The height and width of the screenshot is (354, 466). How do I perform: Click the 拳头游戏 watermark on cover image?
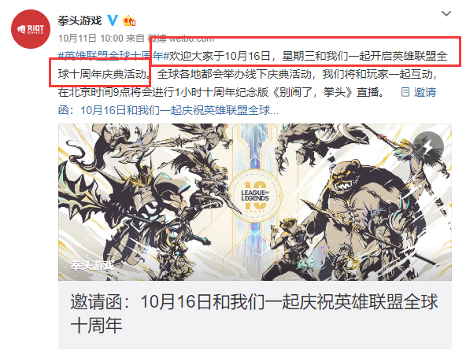(92, 265)
